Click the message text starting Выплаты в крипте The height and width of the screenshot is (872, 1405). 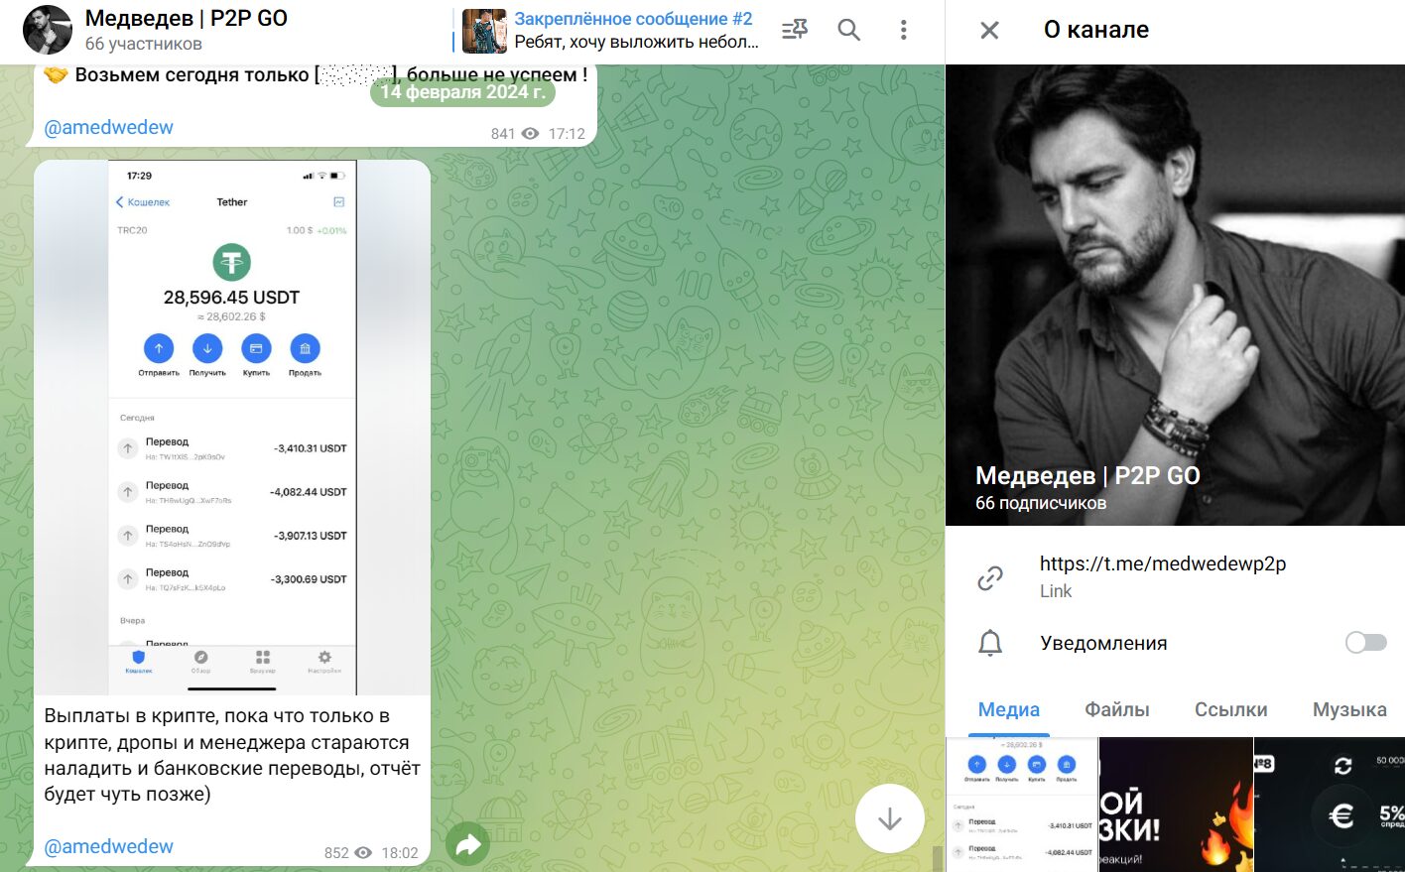(x=232, y=755)
